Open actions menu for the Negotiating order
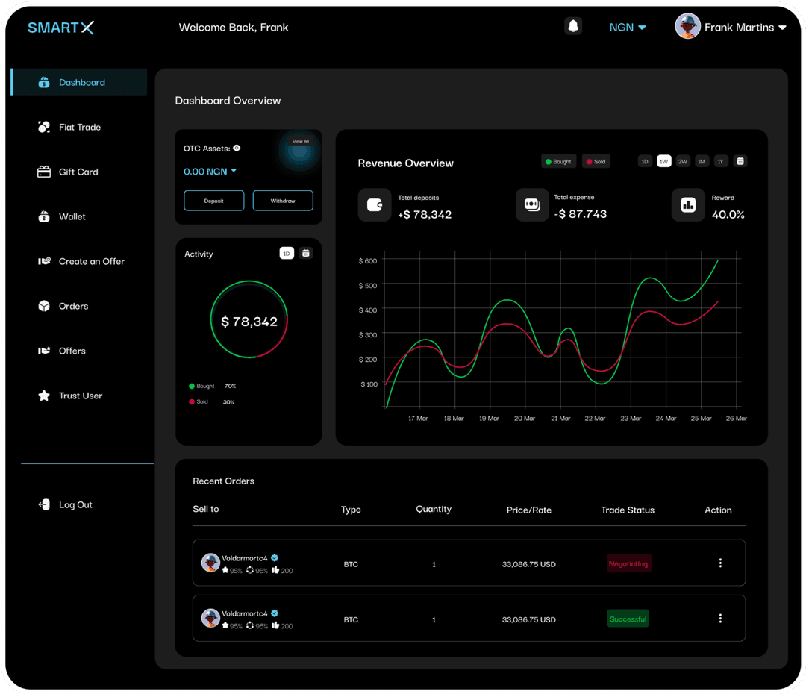 pos(719,563)
